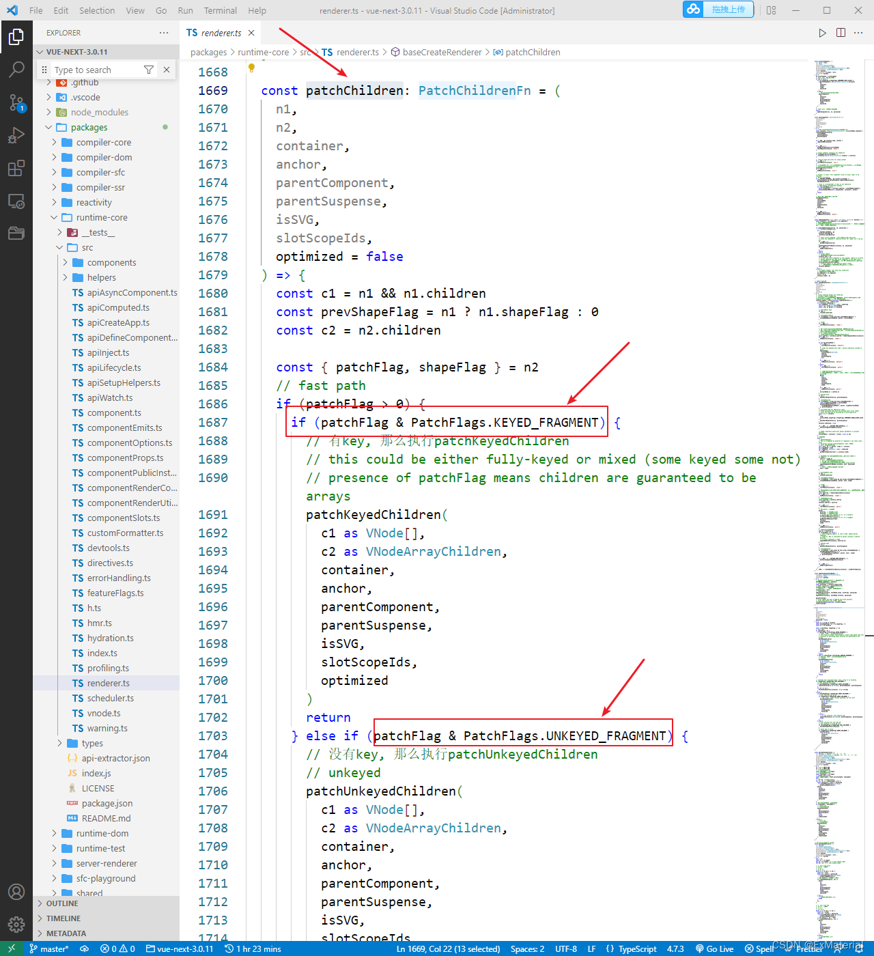Close the tree search box

(x=167, y=70)
